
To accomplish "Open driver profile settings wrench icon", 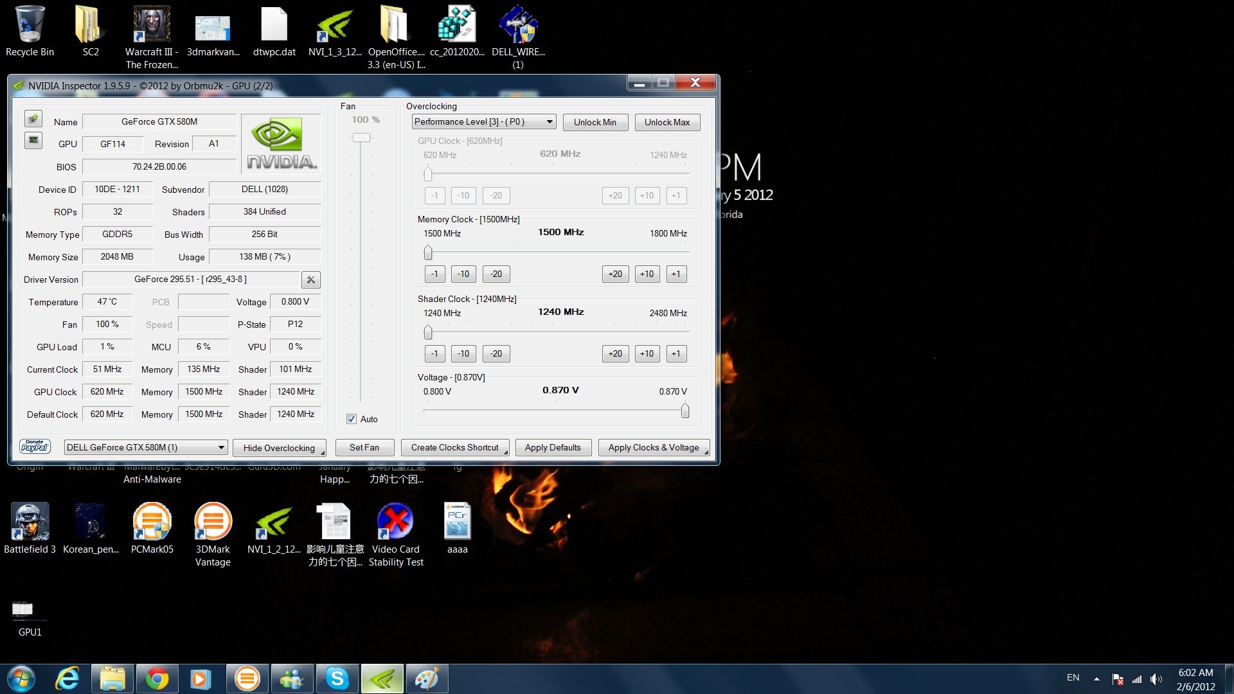I will [310, 280].
